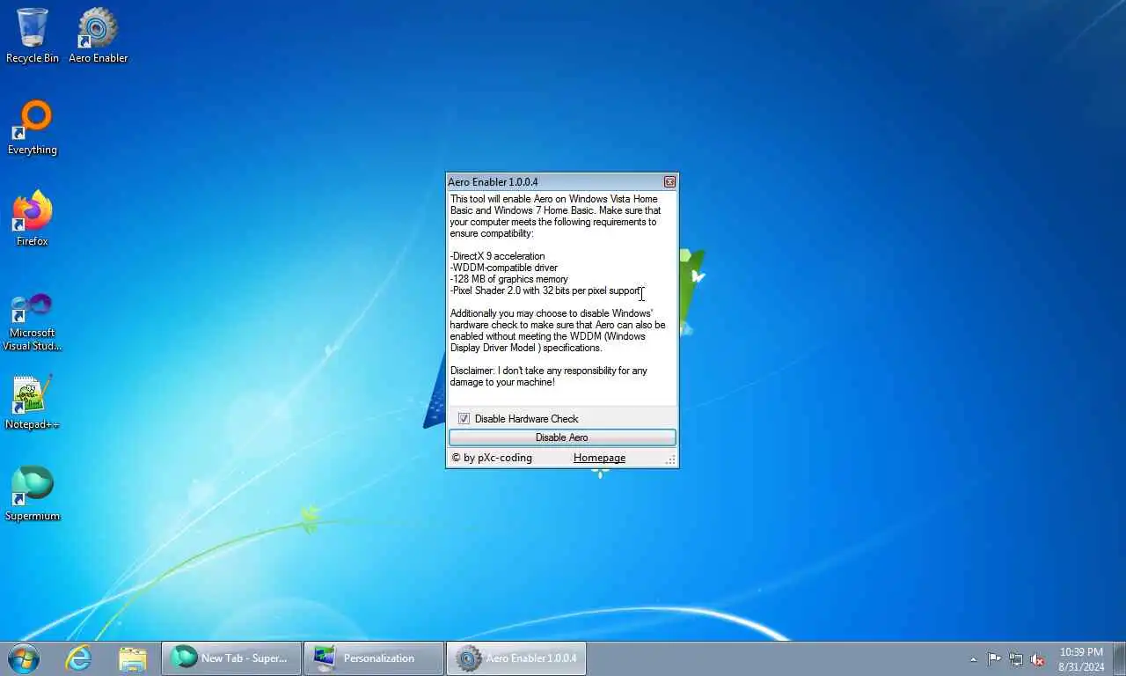1126x676 pixels.
Task: Open Action Center flag tray icon
Action: [x=994, y=658]
